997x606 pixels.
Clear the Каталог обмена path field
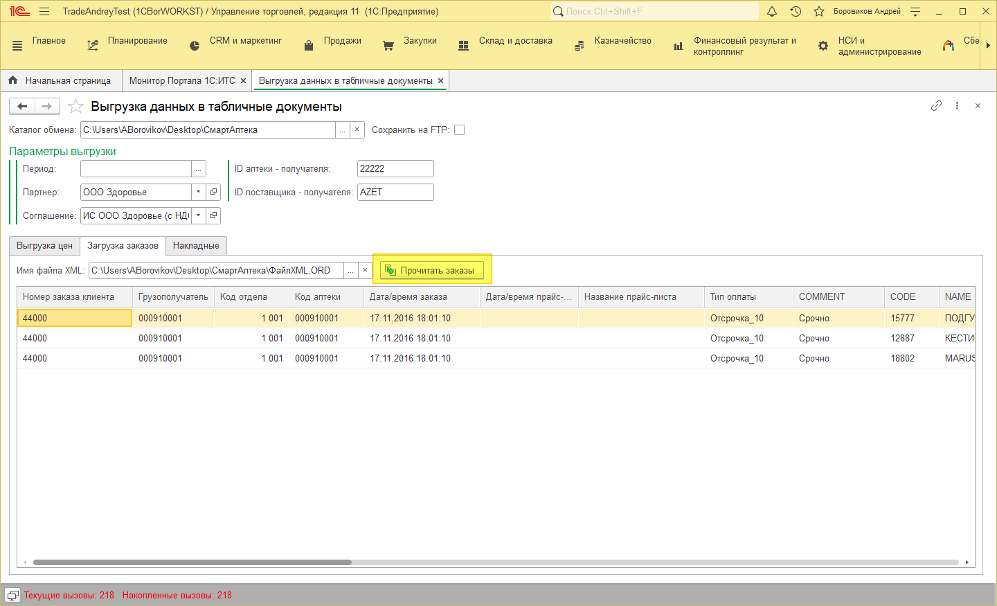[x=357, y=130]
